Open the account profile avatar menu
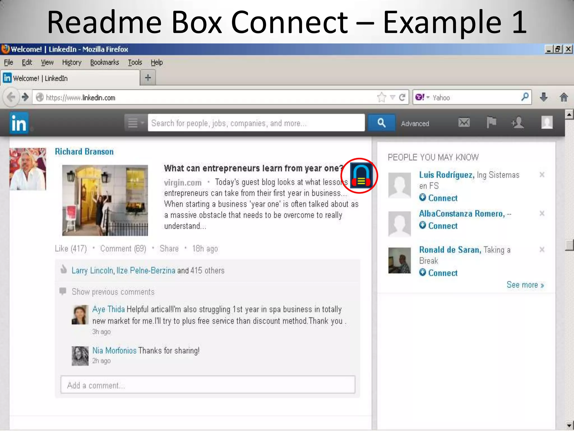The height and width of the screenshot is (431, 574). 547,122
